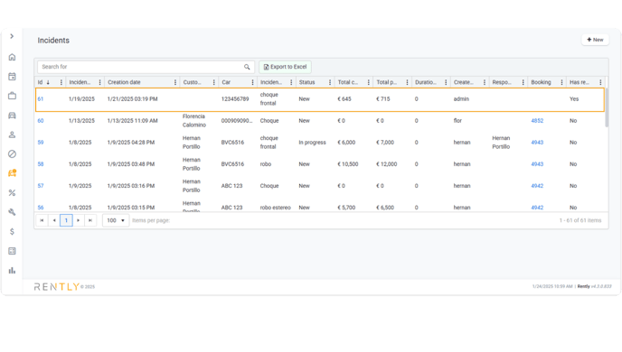Open the maintenance wrench icon in sidebar

coord(12,212)
